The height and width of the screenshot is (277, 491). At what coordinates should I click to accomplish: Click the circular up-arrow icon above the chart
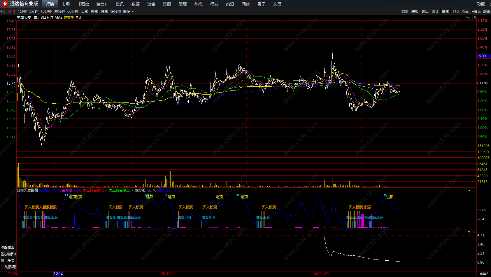pos(468,18)
